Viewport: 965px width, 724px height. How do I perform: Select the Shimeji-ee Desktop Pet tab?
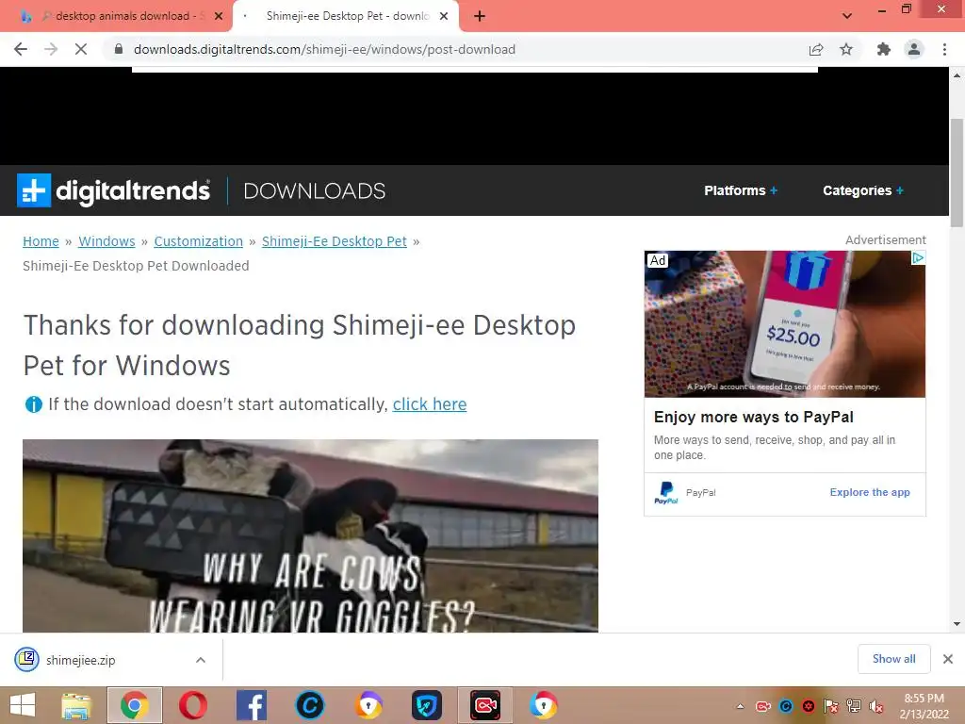(x=345, y=16)
